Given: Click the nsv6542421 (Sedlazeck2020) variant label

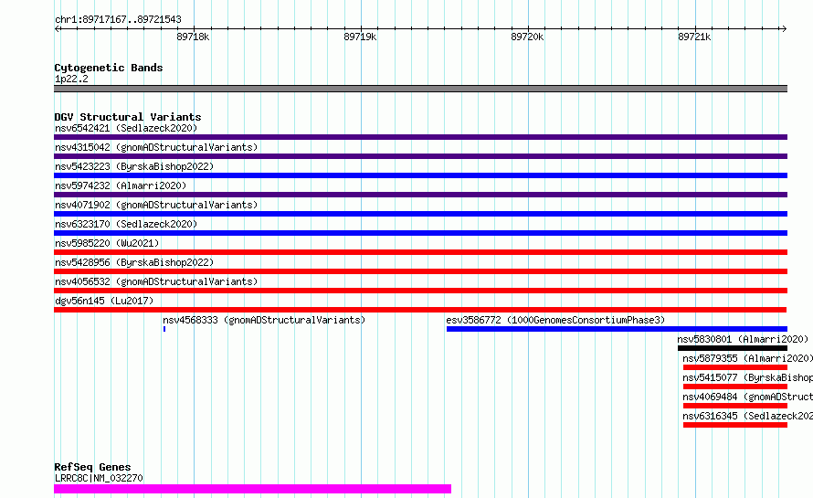Looking at the screenshot, I should coord(126,128).
